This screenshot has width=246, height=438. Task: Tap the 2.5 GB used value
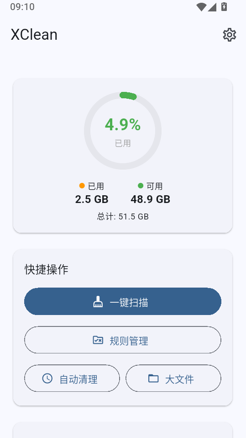92,199
